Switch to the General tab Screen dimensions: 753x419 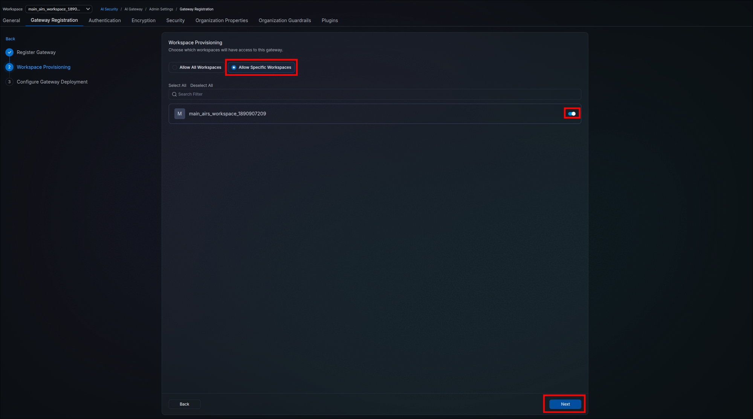point(11,20)
